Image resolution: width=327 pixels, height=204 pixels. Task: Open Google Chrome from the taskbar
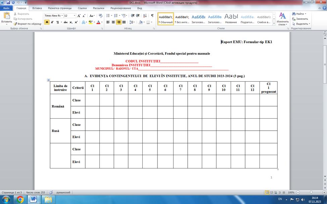(x=20, y=200)
